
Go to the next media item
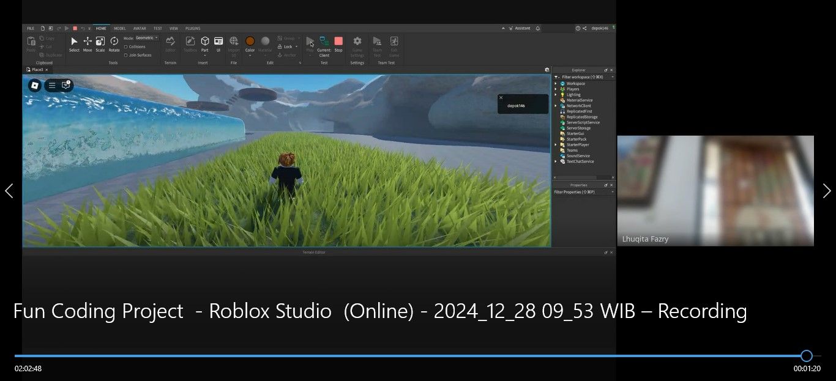(x=827, y=191)
